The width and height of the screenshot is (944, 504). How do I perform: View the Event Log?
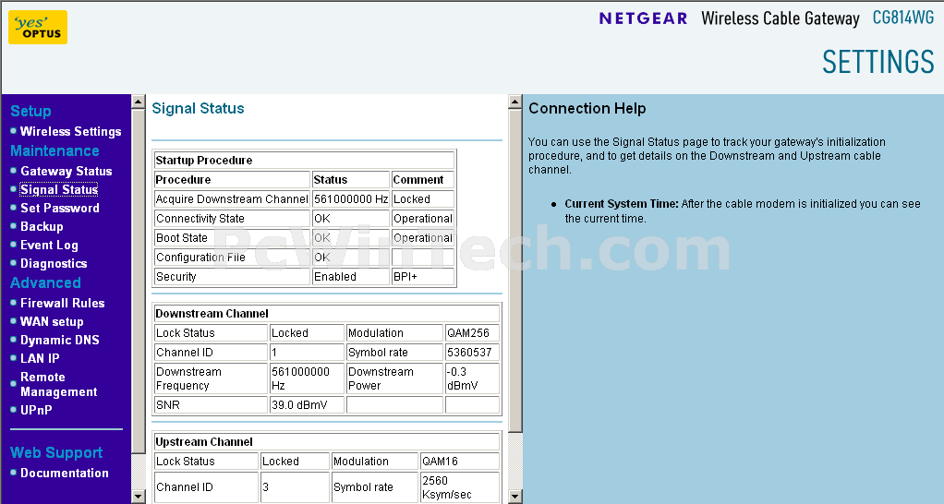[x=49, y=246]
